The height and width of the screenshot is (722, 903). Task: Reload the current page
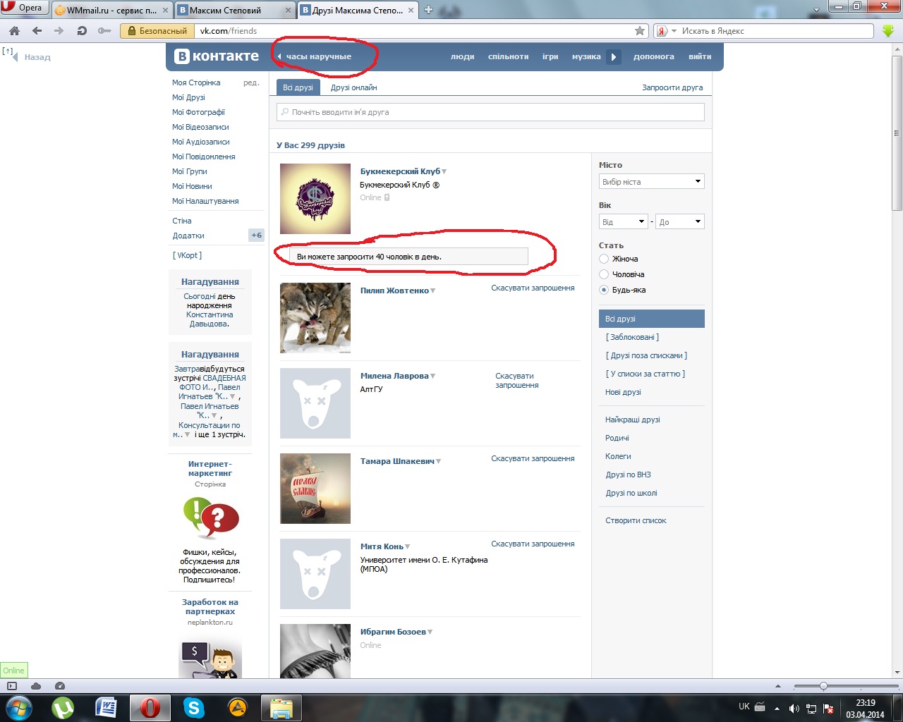pos(82,31)
